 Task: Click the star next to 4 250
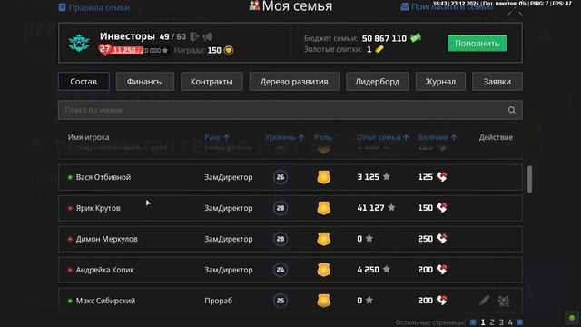pyautogui.click(x=386, y=270)
